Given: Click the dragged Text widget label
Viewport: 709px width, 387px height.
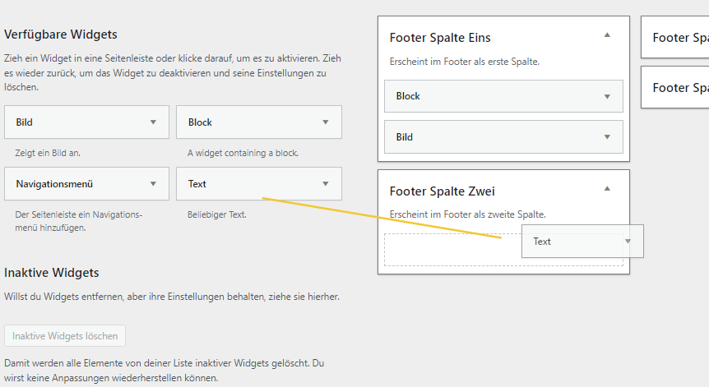Looking at the screenshot, I should (542, 242).
